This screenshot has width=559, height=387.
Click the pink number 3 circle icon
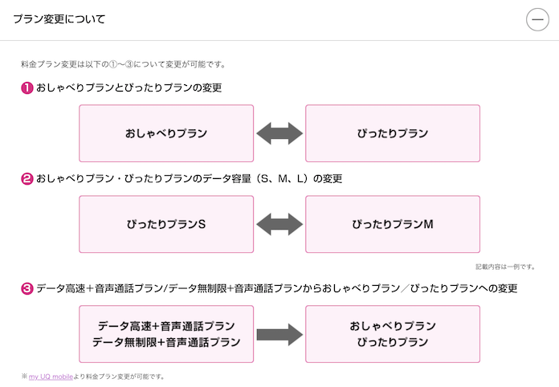coord(27,287)
